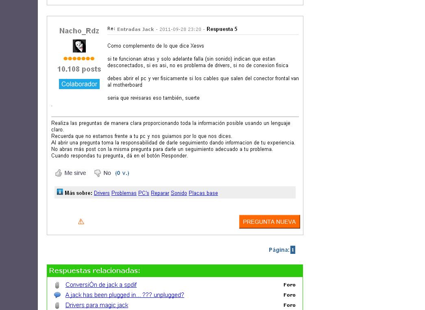The image size is (425, 310).
Task: Click Respuestas relacionadas green header
Action: 175,271
